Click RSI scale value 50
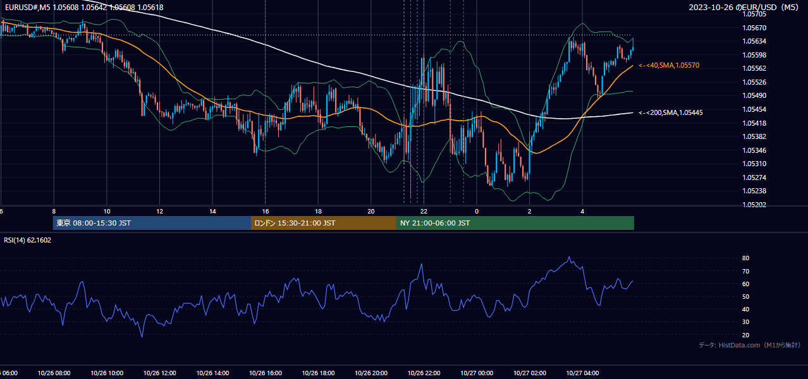The height and width of the screenshot is (379, 808). (x=745, y=296)
